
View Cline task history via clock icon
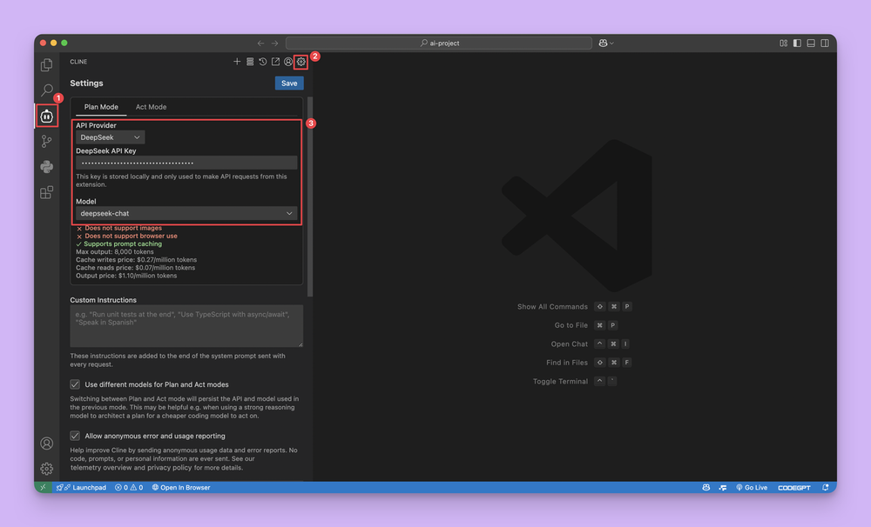tap(263, 62)
